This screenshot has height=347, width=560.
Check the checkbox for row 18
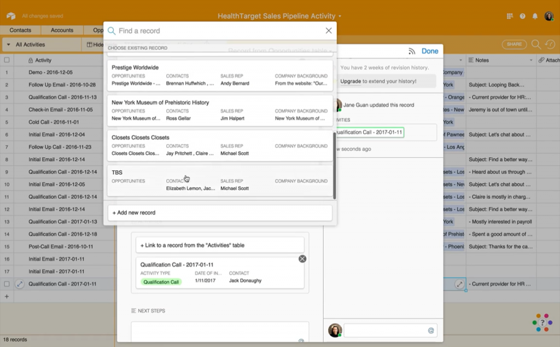point(7,284)
